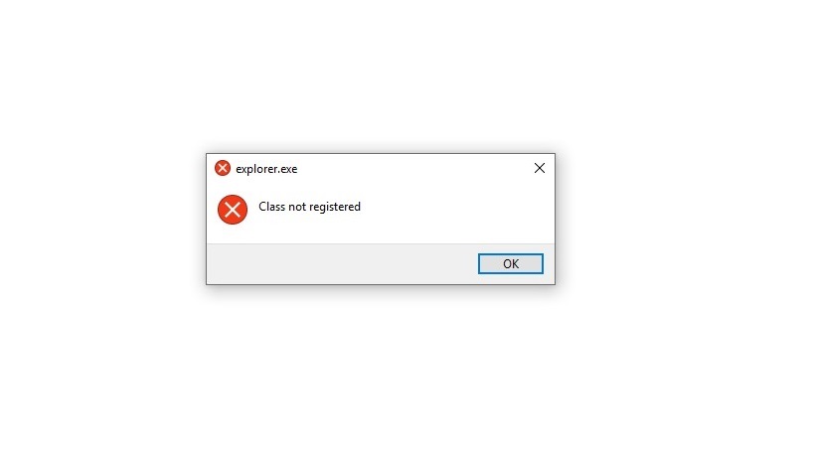Viewport: 814px width, 462px height.
Task: Click the error symbol beside Class not registered
Action: [232, 210]
